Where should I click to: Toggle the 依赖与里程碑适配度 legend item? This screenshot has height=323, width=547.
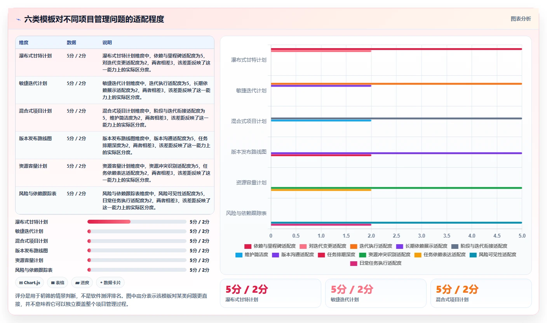(x=270, y=246)
